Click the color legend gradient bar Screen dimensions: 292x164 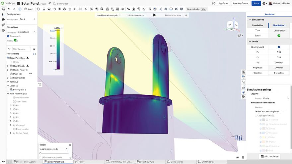tap(58, 49)
